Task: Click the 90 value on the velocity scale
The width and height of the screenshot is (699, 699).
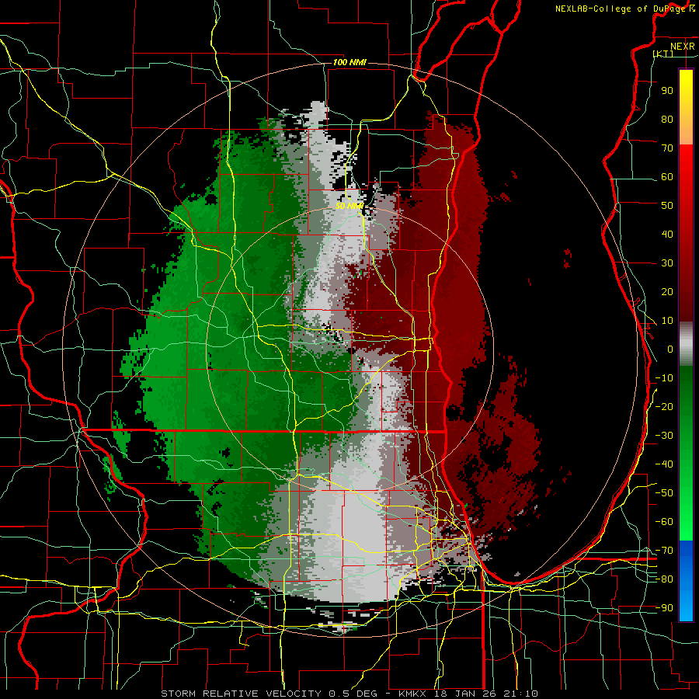Action: pos(667,91)
